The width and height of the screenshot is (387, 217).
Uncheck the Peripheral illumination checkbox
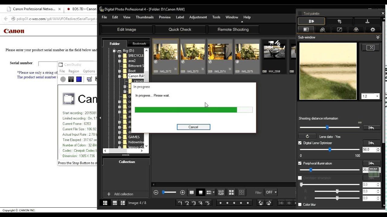tap(300, 163)
